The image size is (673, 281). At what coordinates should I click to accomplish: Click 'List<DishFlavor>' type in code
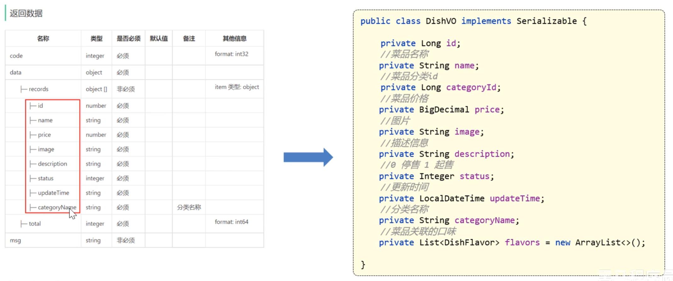coord(459,243)
